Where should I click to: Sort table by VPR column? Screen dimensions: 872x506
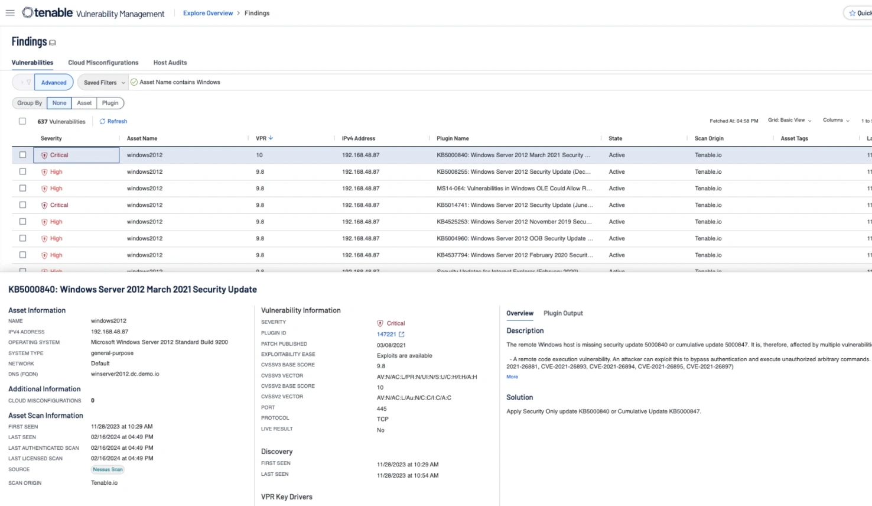[264, 138]
